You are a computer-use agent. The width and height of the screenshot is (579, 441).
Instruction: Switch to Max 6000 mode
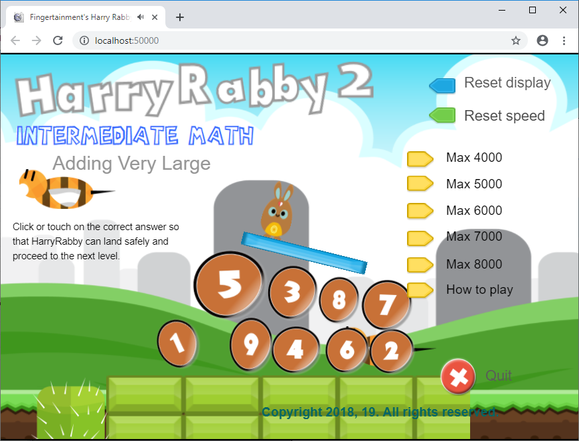472,210
